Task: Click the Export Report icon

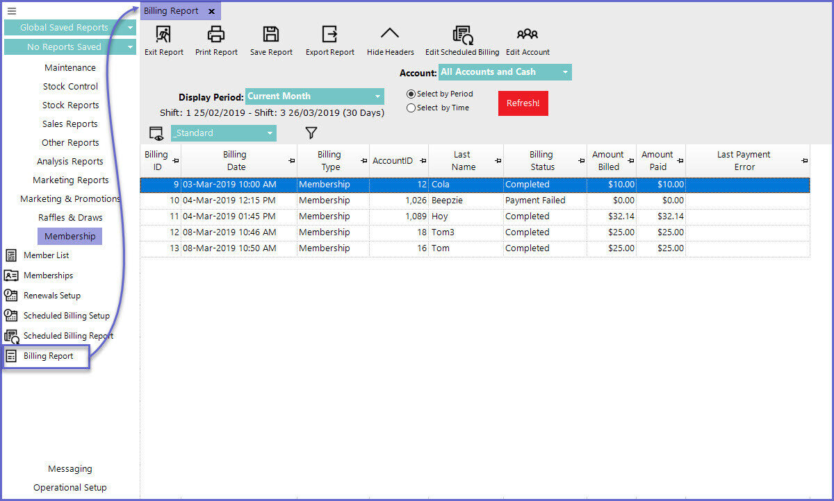Action: point(329,35)
